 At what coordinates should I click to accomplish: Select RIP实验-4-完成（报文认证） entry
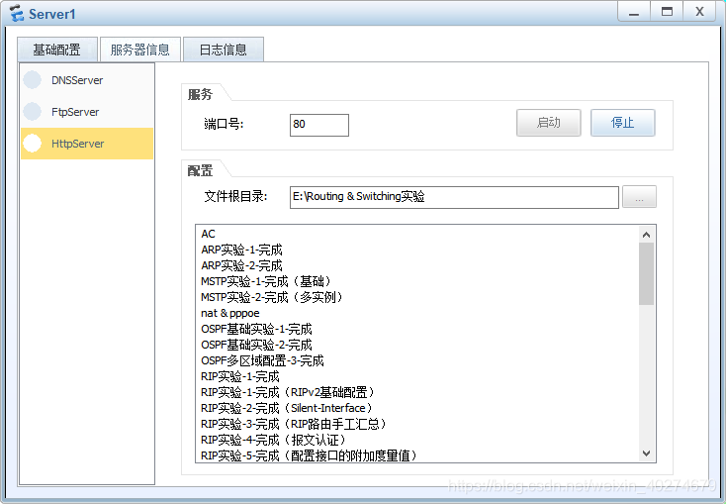click(274, 440)
